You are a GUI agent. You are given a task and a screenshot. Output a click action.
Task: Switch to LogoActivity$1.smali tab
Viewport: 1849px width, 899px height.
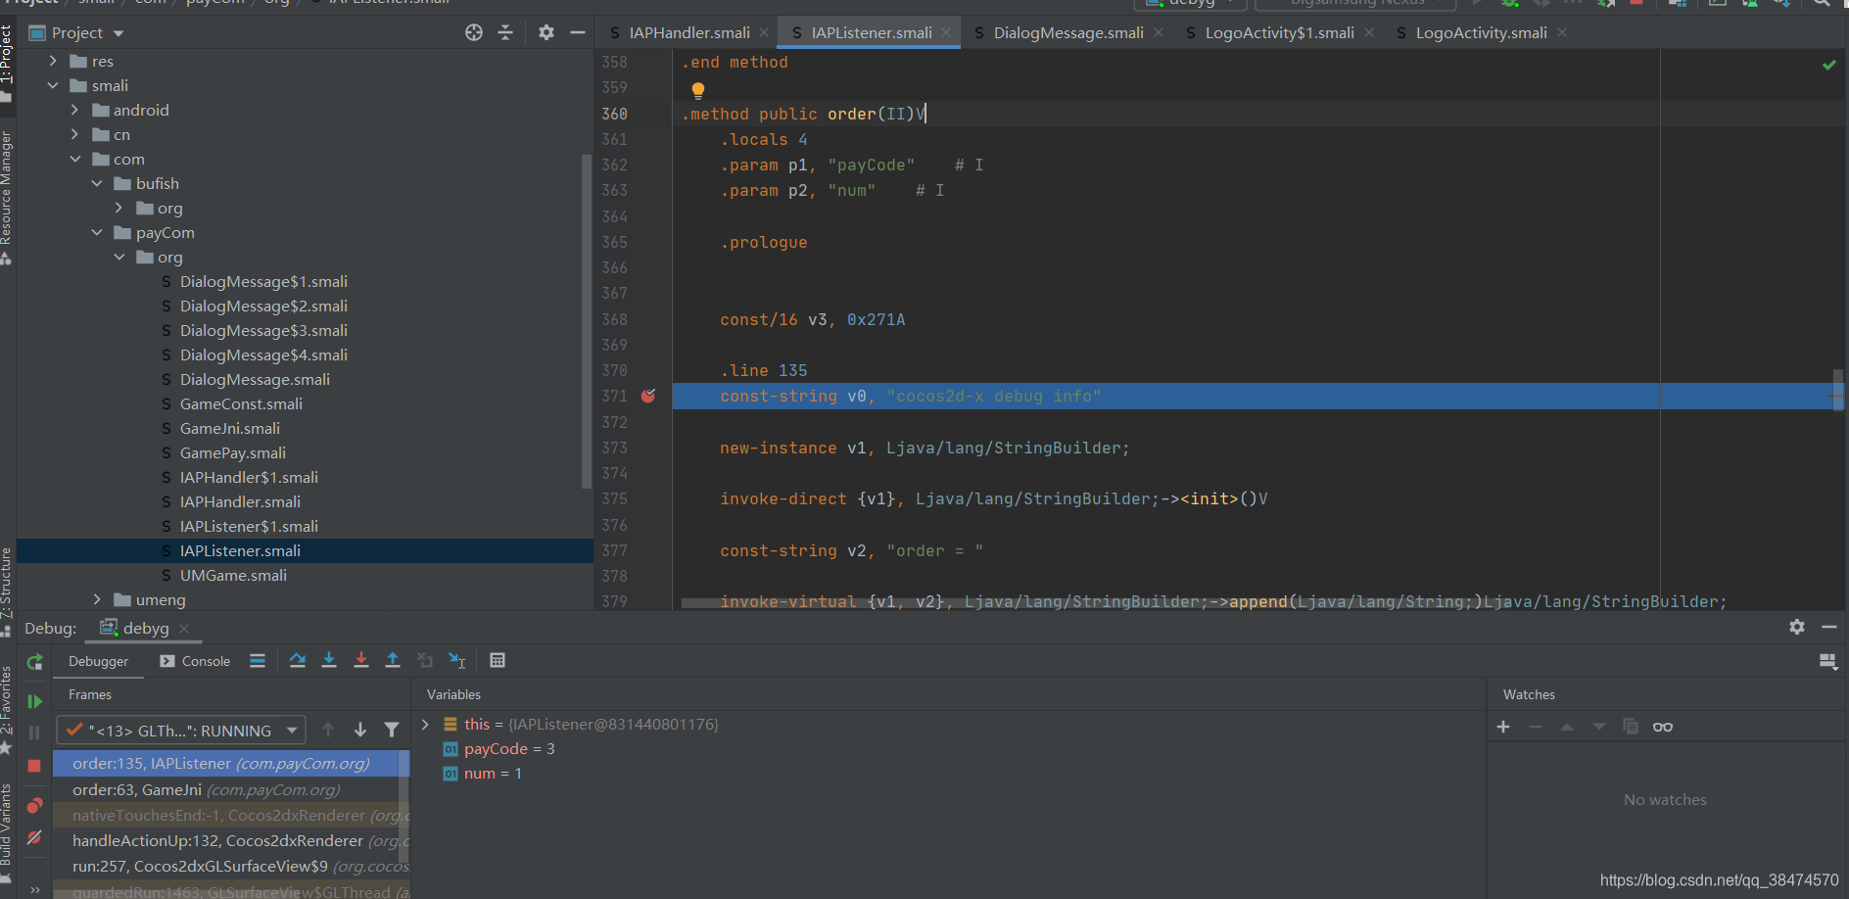(x=1279, y=32)
